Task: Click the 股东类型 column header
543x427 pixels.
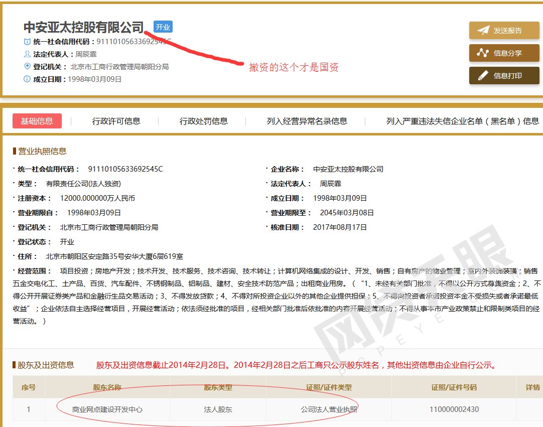Action: [x=218, y=387]
